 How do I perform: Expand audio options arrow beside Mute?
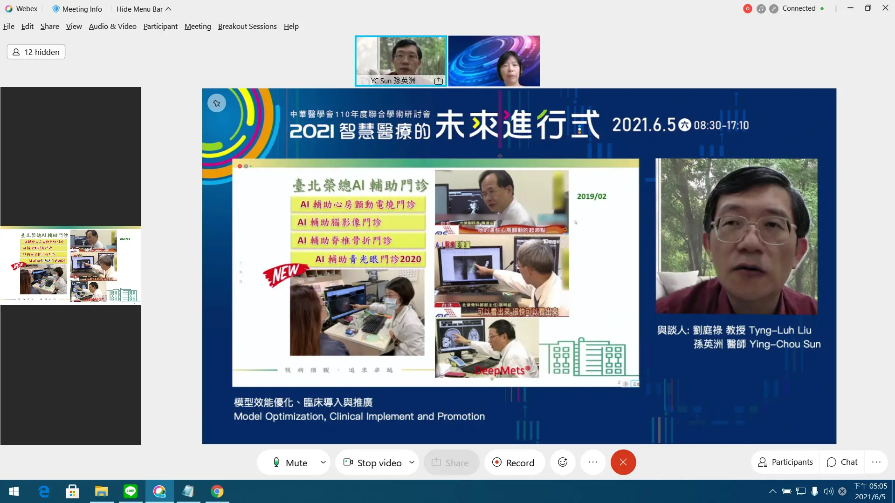click(323, 462)
